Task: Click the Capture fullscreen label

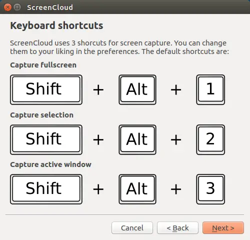Action: point(43,65)
